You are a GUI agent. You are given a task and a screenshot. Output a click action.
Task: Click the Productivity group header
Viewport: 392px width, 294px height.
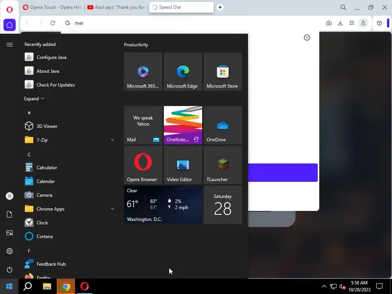click(x=136, y=45)
